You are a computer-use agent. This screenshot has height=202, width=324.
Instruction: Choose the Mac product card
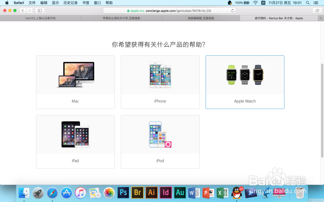coord(75,82)
